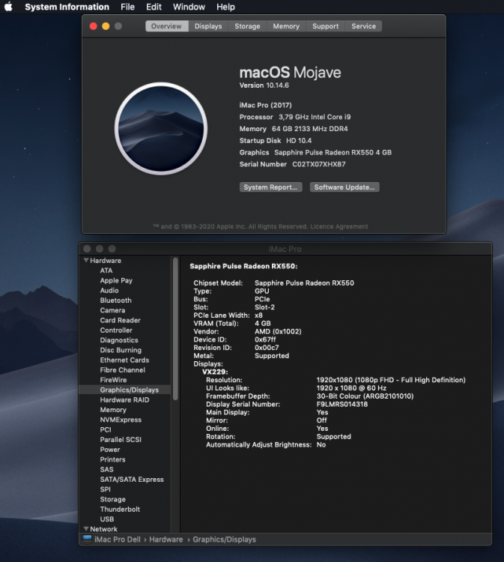Click the Version 10.14.6 text

[x=264, y=85]
